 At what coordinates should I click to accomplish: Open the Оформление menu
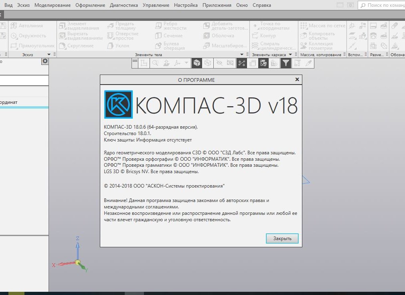point(90,5)
